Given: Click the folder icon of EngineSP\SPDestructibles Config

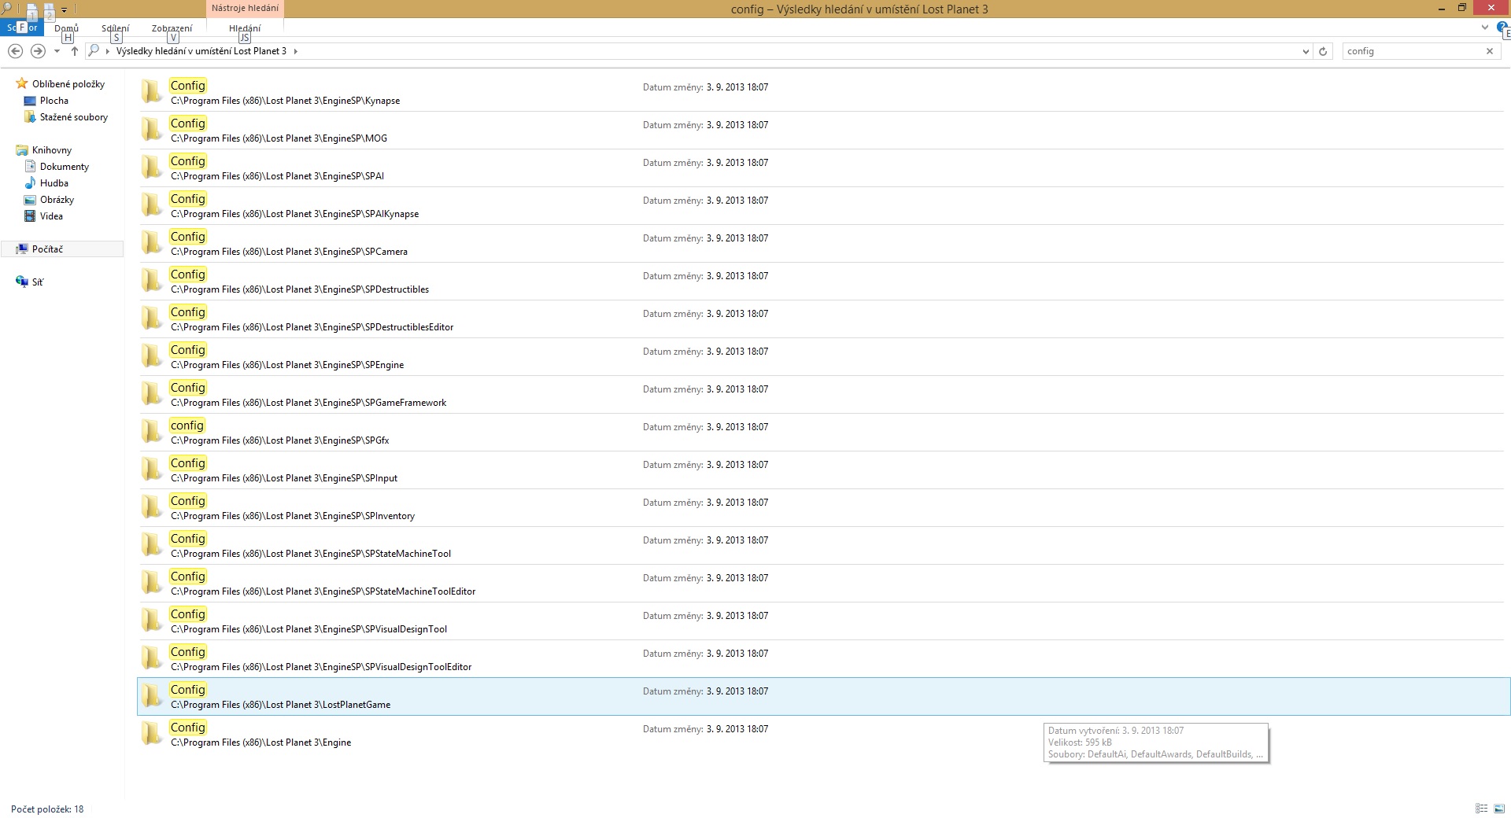Looking at the screenshot, I should (151, 281).
